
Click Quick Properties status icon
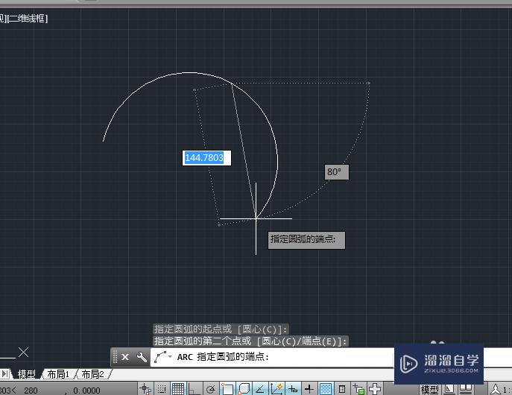(342, 389)
